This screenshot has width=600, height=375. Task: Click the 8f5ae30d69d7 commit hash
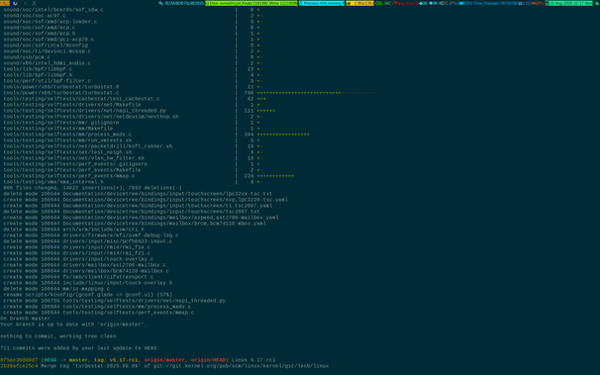click(x=19, y=360)
